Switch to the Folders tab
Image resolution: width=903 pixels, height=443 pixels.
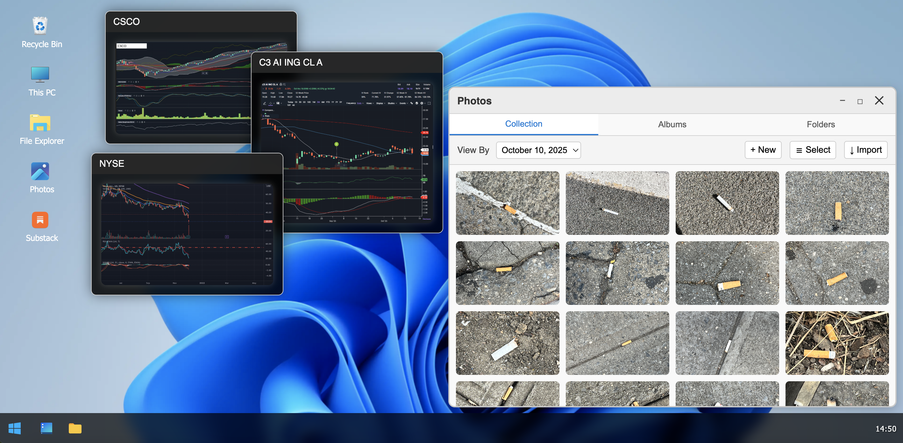821,124
